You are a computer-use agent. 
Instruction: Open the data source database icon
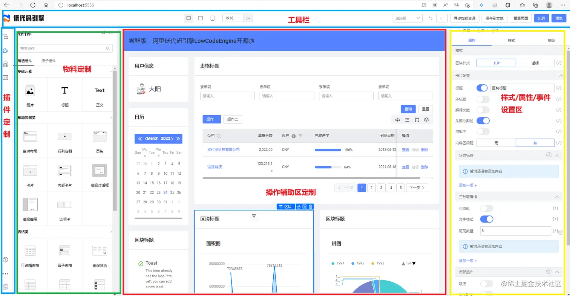(x=6, y=64)
